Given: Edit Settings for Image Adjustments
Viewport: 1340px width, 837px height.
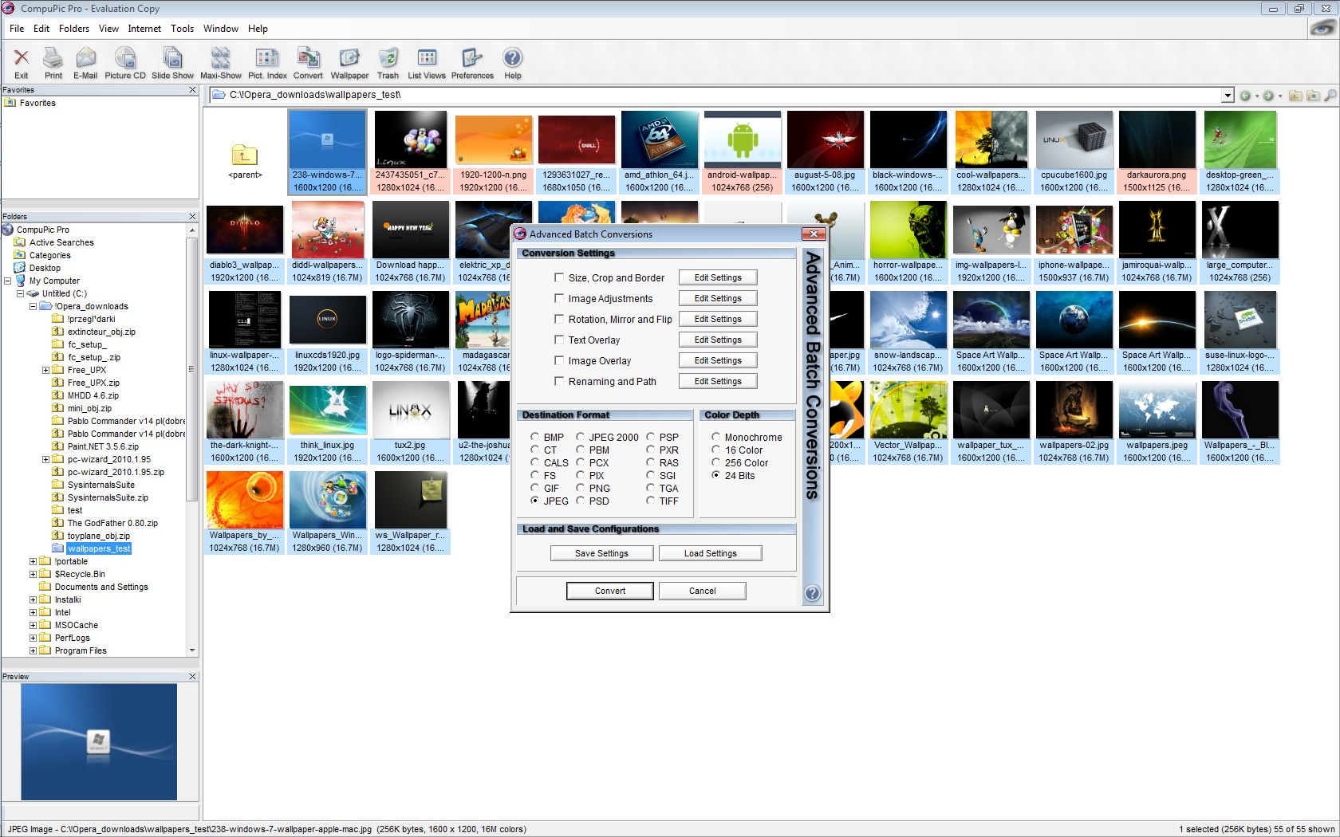Looking at the screenshot, I should point(718,298).
